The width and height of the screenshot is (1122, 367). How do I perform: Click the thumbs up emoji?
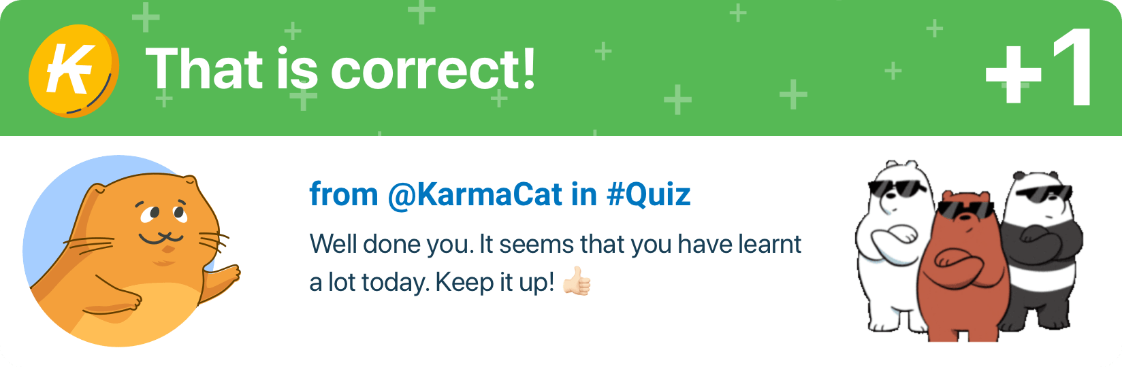577,281
